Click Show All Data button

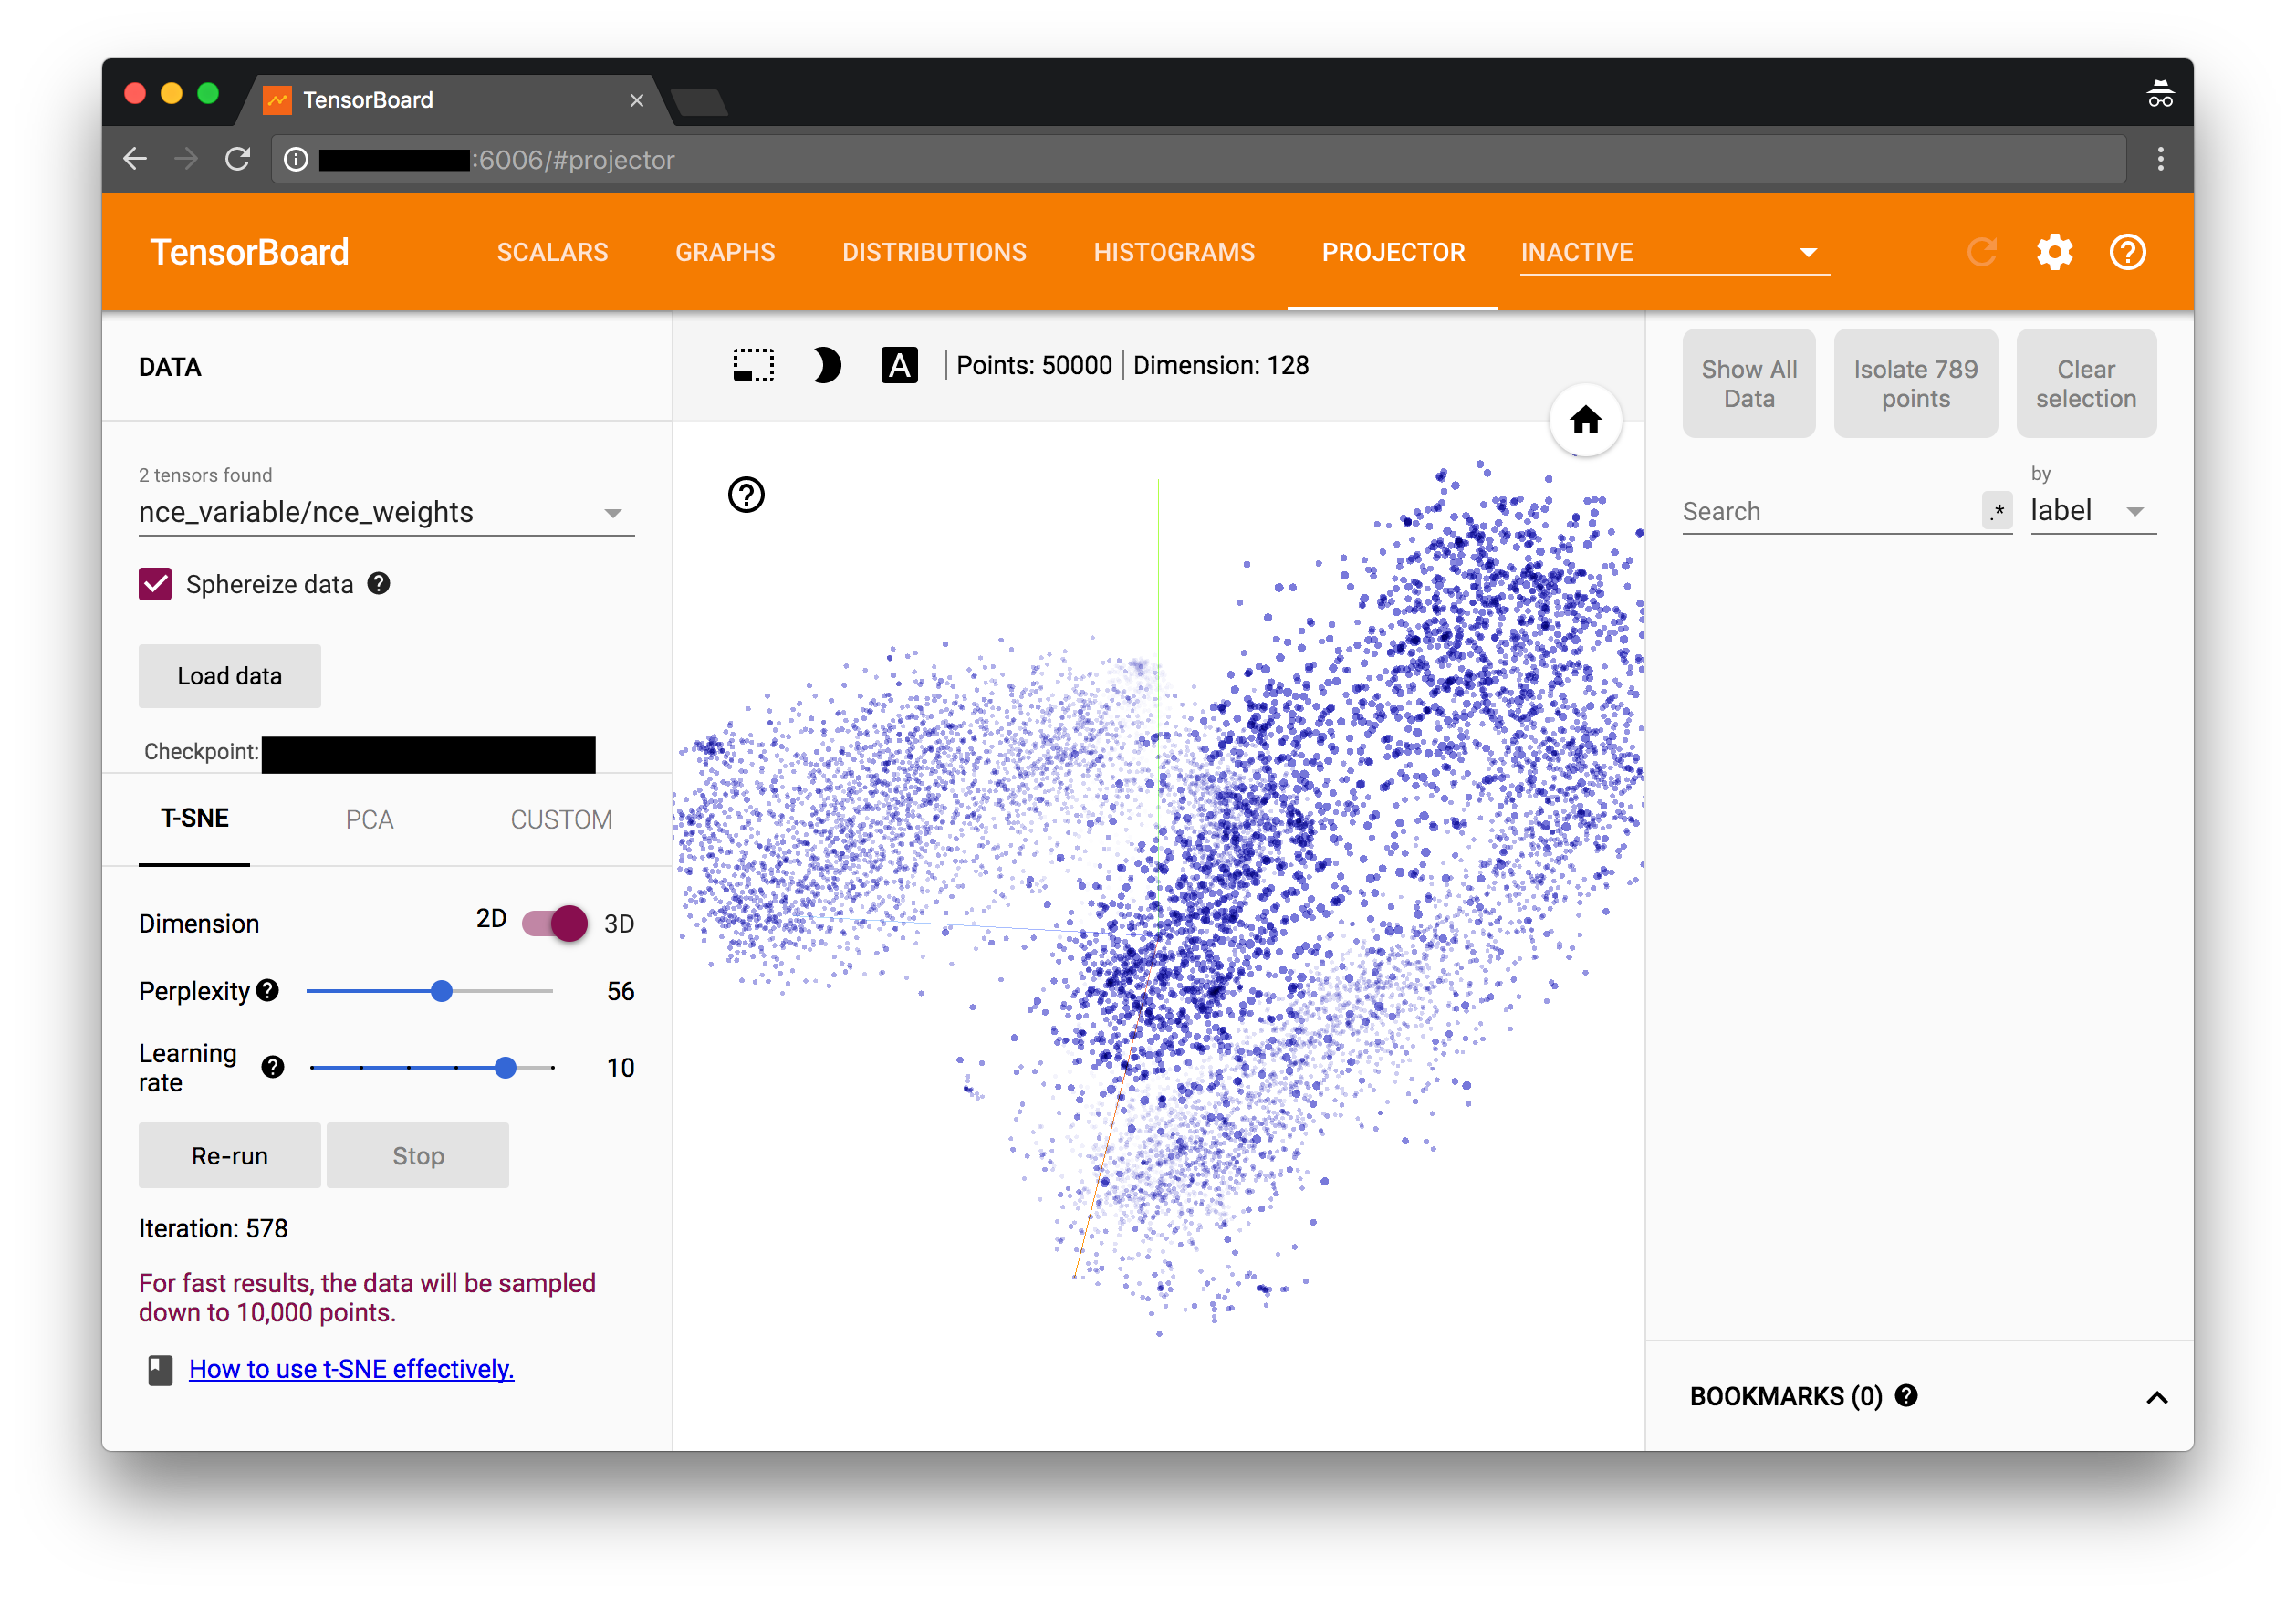click(1748, 383)
